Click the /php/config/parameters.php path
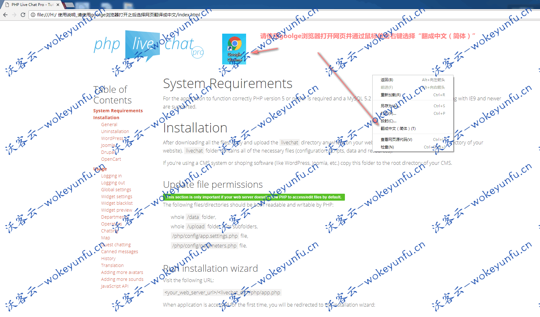Image resolution: width=540 pixels, height=317 pixels. click(204, 246)
